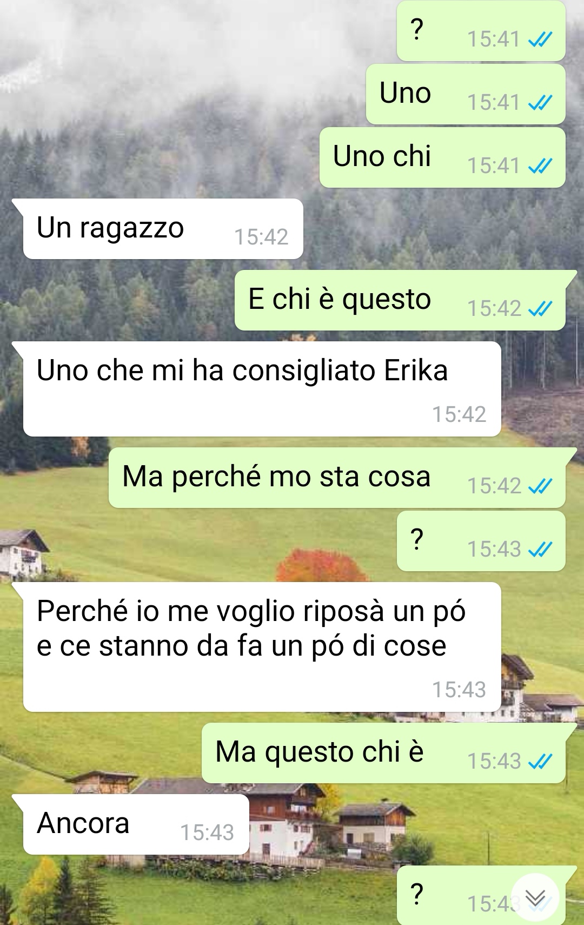The height and width of the screenshot is (925, 584).
Task: Click read ticks on the top '?' message
Action: [540, 39]
